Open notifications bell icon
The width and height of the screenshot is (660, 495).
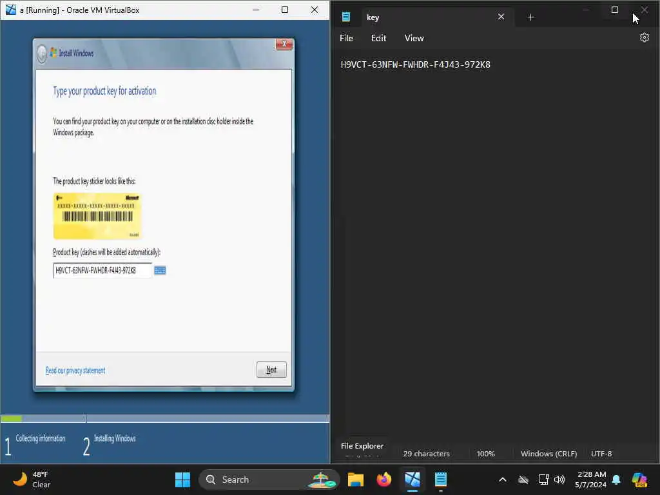tap(616, 480)
